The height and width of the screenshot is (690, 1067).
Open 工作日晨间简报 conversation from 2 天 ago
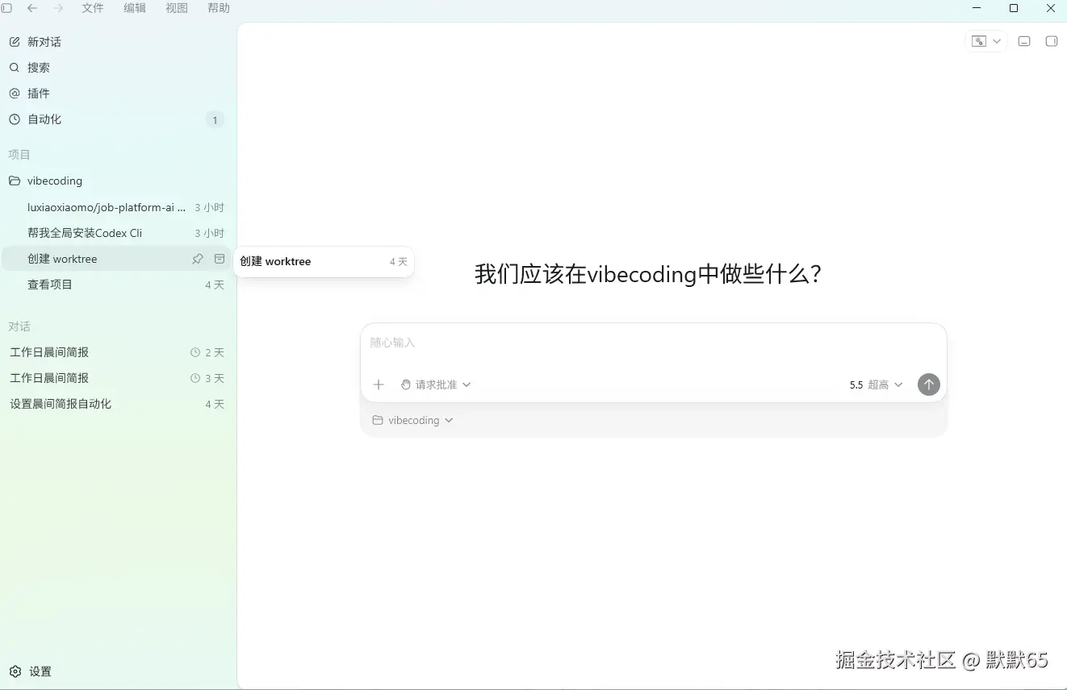click(x=117, y=352)
